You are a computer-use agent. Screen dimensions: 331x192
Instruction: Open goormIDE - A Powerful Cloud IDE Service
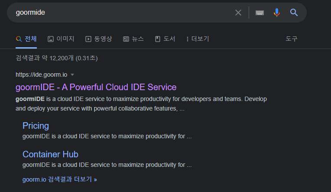pyautogui.click(x=96, y=87)
